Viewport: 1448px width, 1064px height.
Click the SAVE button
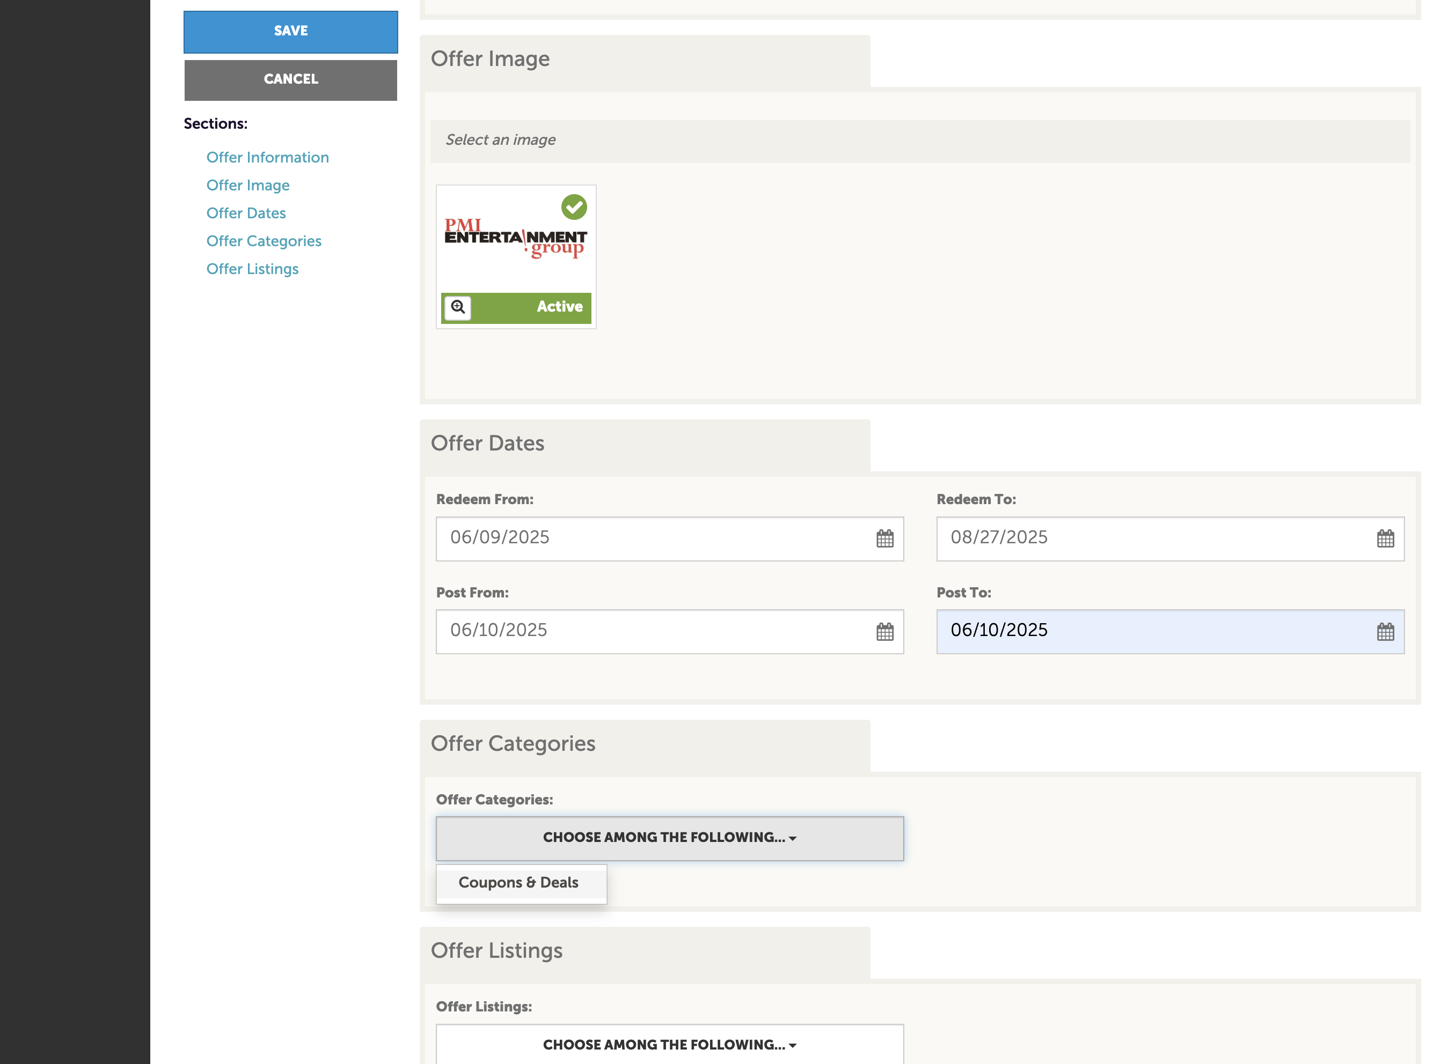tap(291, 32)
